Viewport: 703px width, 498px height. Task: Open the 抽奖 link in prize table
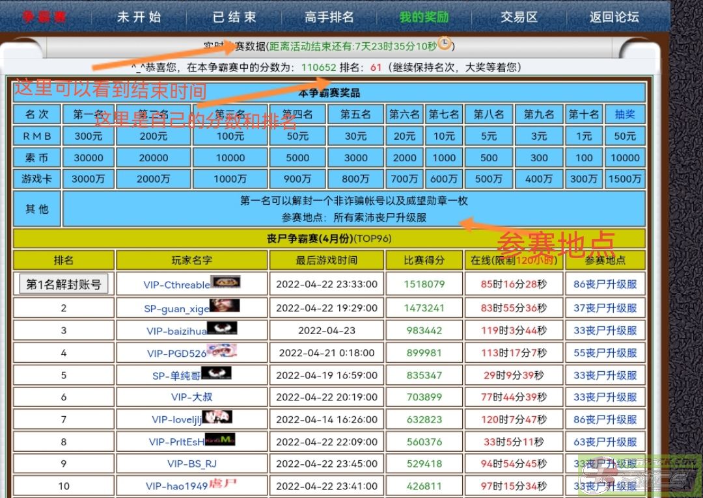click(x=625, y=114)
